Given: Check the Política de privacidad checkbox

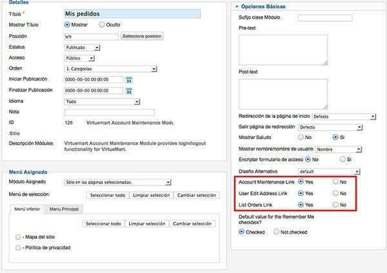Looking at the screenshot, I should pyautogui.click(x=18, y=248).
